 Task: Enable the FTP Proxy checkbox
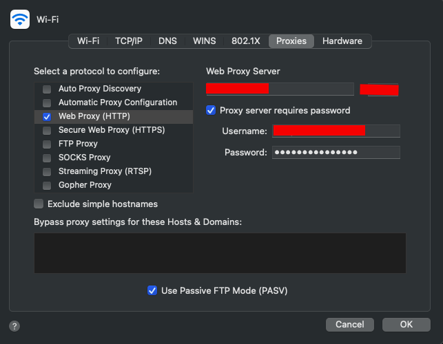(47, 144)
